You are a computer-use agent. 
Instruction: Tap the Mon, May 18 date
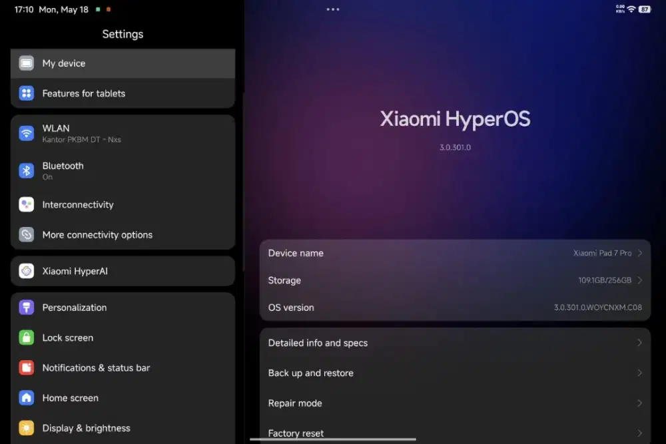point(64,9)
